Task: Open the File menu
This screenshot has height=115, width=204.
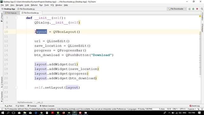Action: tap(2, 5)
